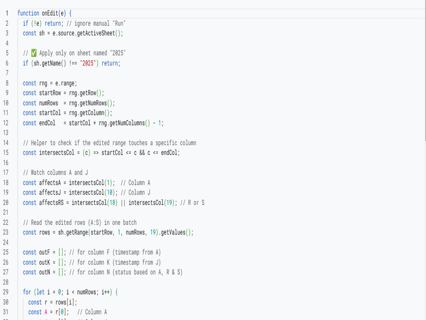Click the comment 'Read the edited rows (A:S)'

pos(66,223)
